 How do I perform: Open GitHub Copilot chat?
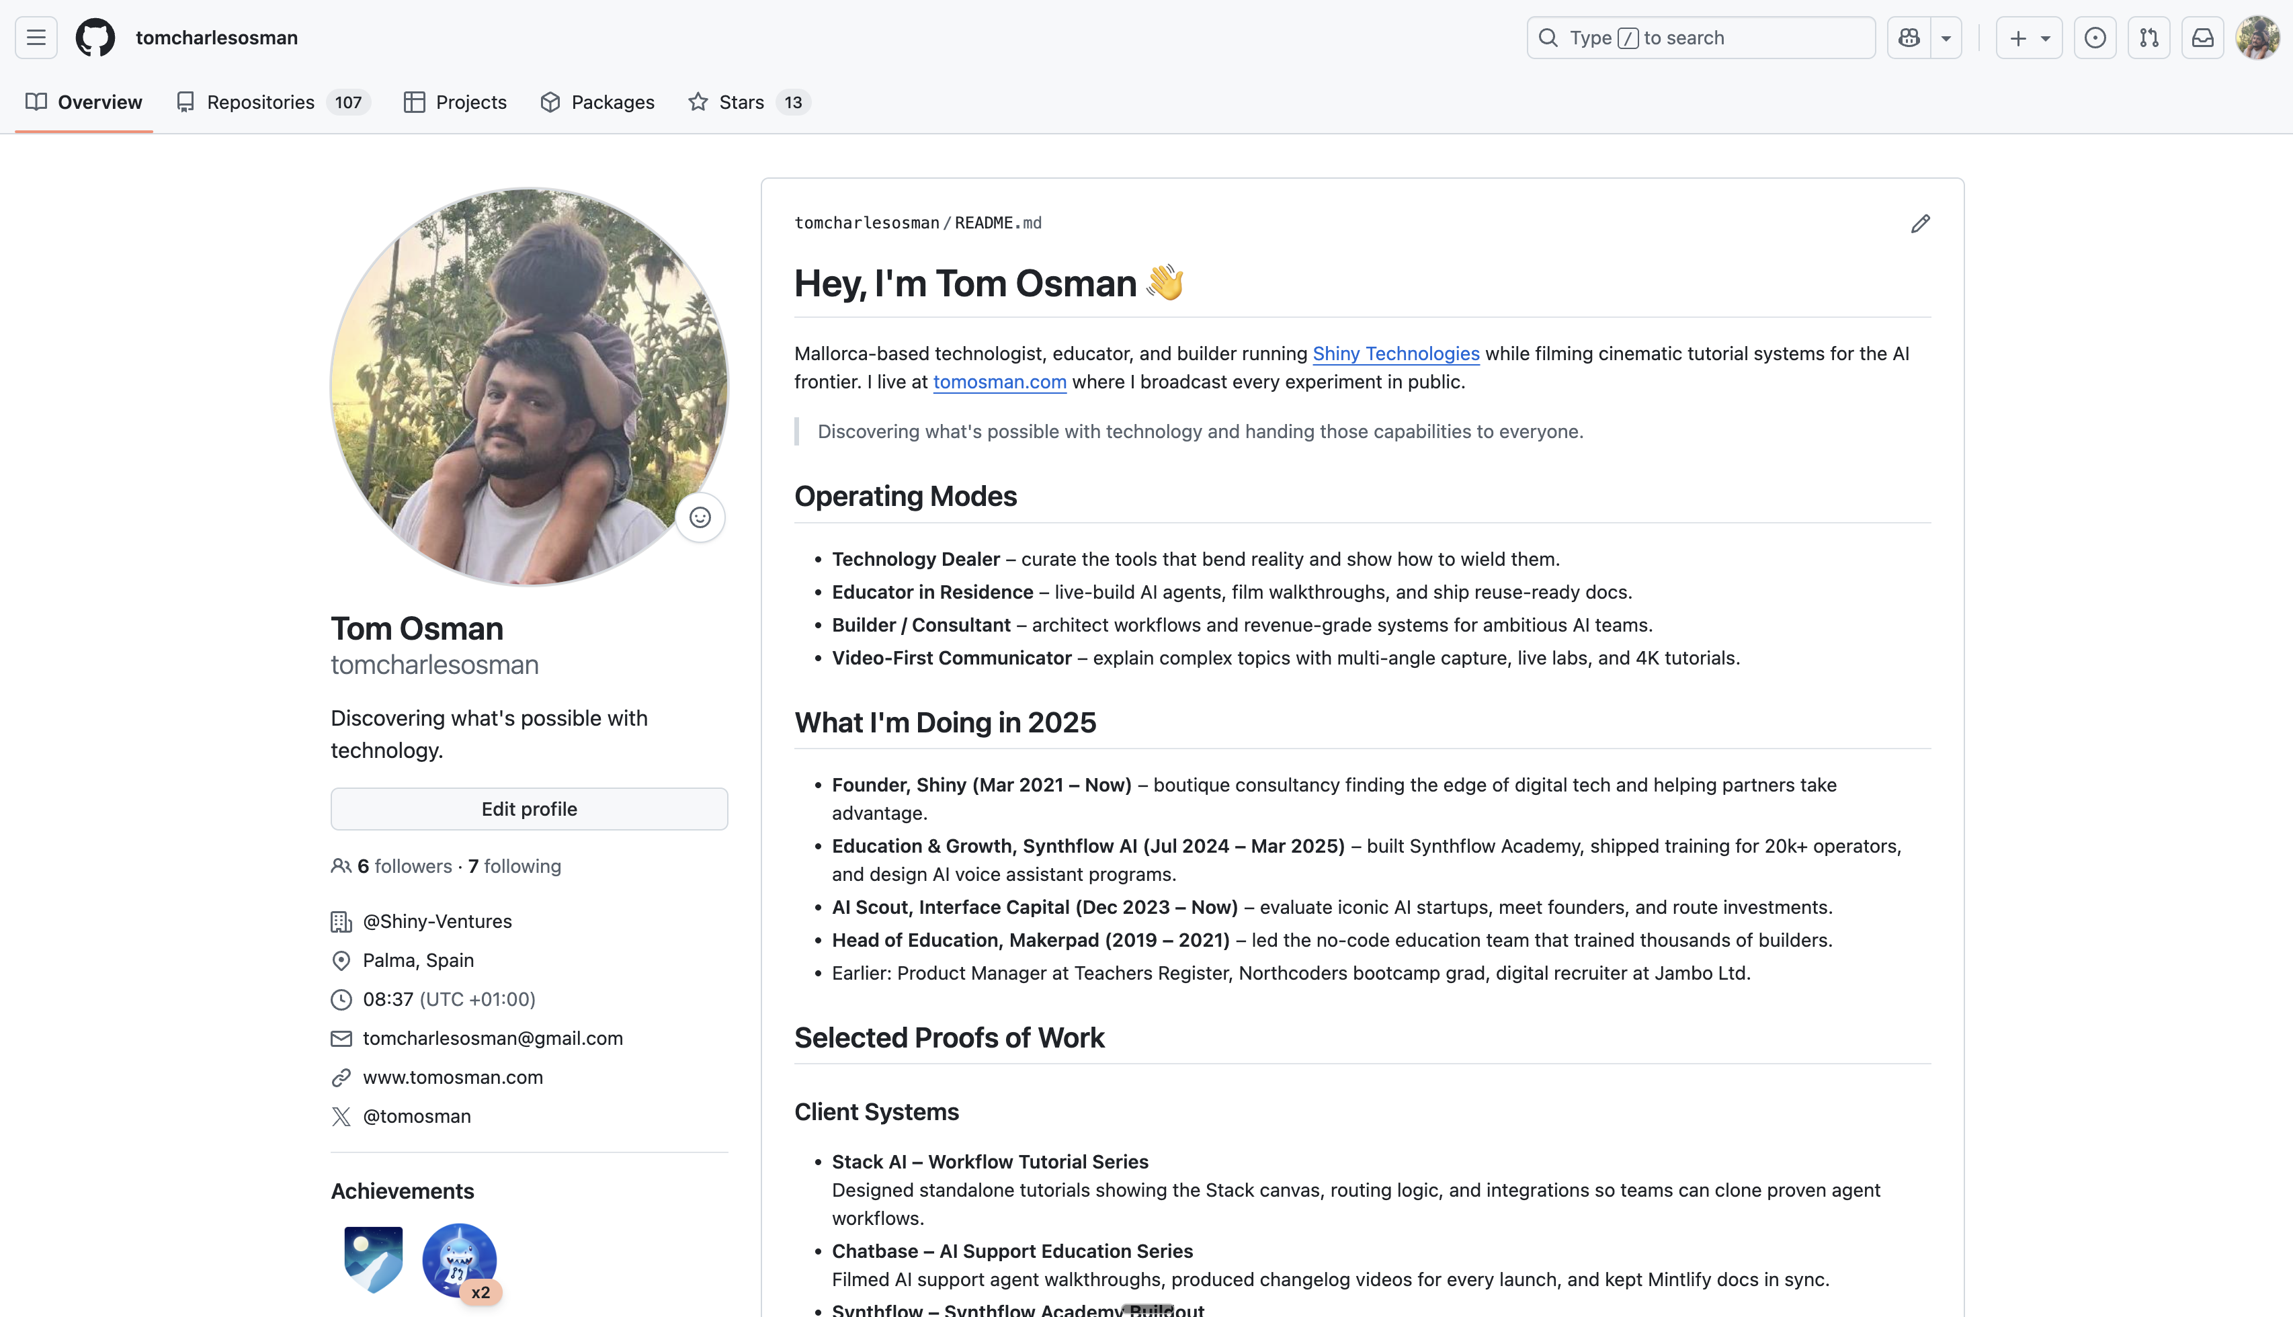[1909, 37]
